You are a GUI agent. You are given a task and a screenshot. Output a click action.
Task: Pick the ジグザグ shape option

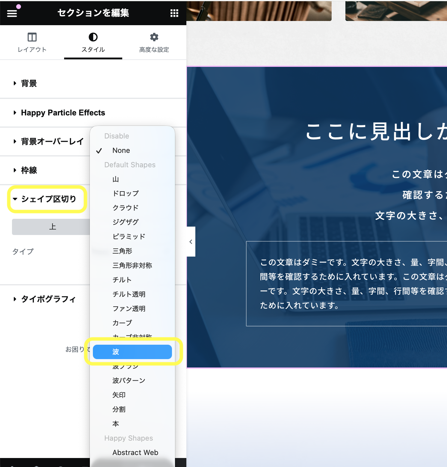point(126,222)
